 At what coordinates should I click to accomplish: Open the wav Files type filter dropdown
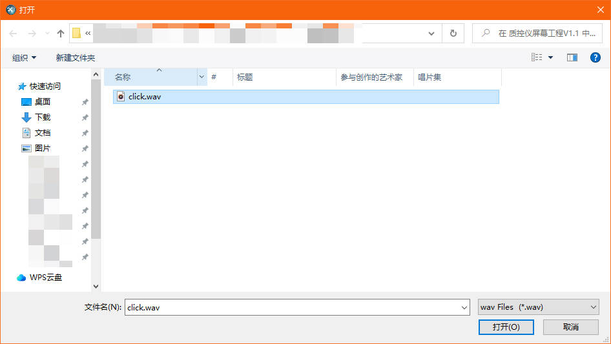coord(539,307)
